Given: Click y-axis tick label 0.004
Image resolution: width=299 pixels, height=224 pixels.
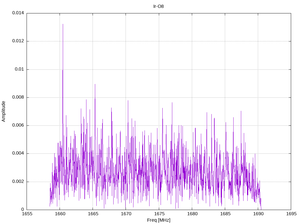Looking at the screenshot, I should [18, 153].
